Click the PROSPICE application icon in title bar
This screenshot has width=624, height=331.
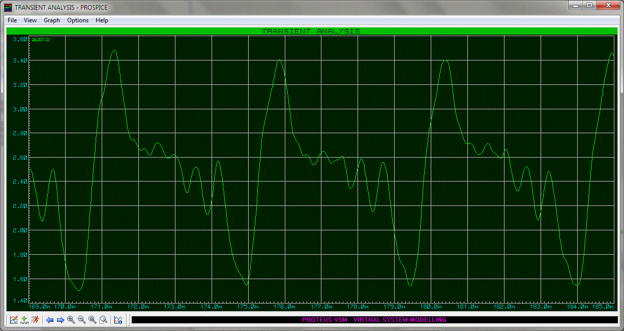click(x=8, y=7)
